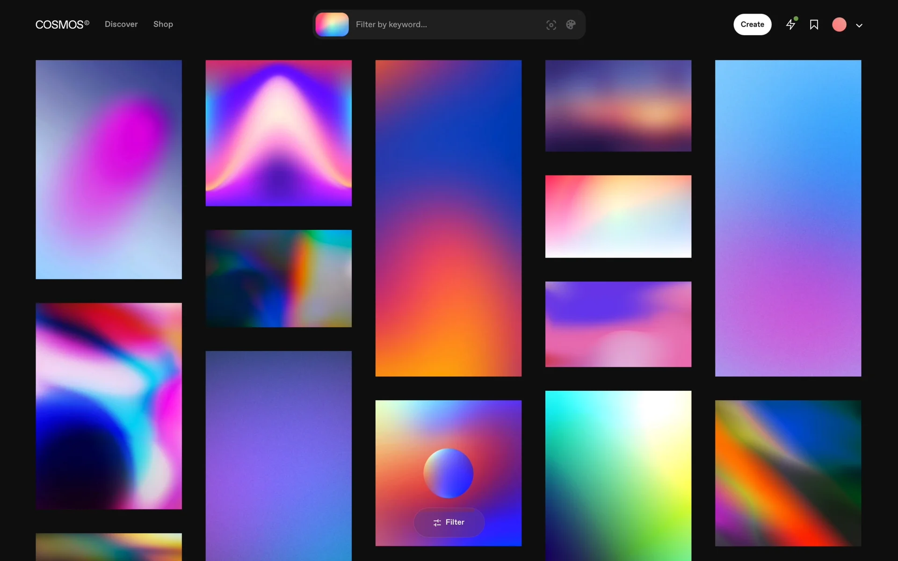Open the purple-pink arch gradient image
The image size is (898, 561).
tap(278, 133)
